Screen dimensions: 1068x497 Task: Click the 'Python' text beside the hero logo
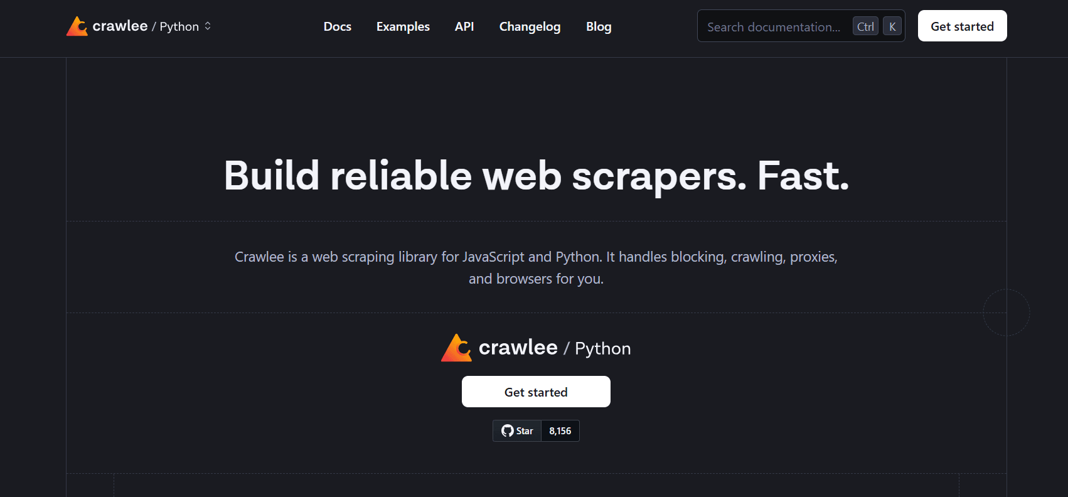[x=602, y=349]
